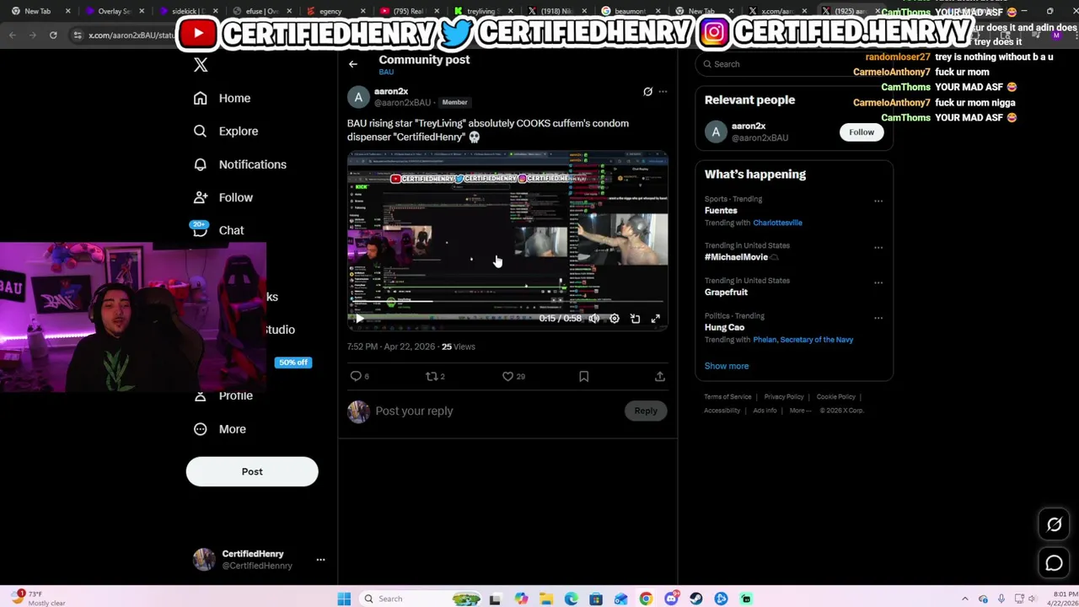Open the video settings gear
The height and width of the screenshot is (607, 1079).
(615, 319)
